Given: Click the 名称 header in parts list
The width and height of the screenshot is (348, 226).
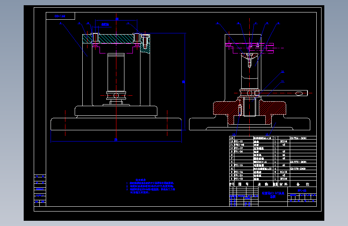Looking at the screenshot, I should click(x=263, y=184).
